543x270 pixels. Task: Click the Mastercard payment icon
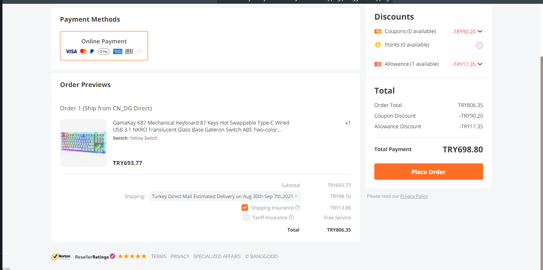pyautogui.click(x=84, y=51)
